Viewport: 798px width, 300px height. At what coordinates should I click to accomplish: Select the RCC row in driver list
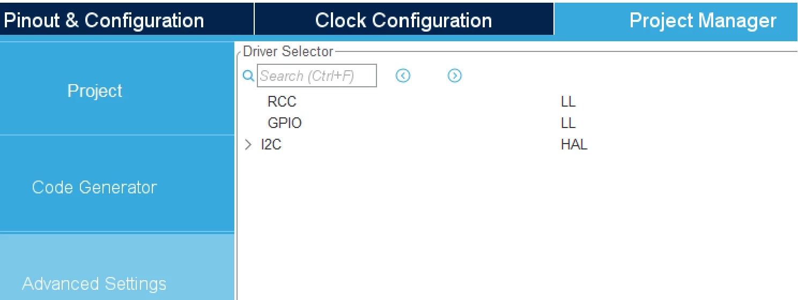[517, 102]
